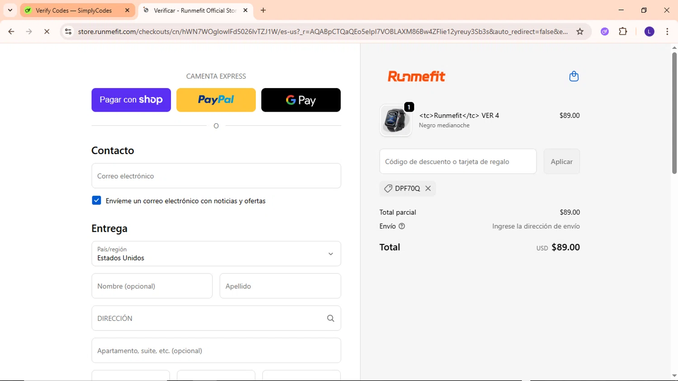Open the Chrome profile avatar L
This screenshot has height=381, width=678.
coord(649,32)
